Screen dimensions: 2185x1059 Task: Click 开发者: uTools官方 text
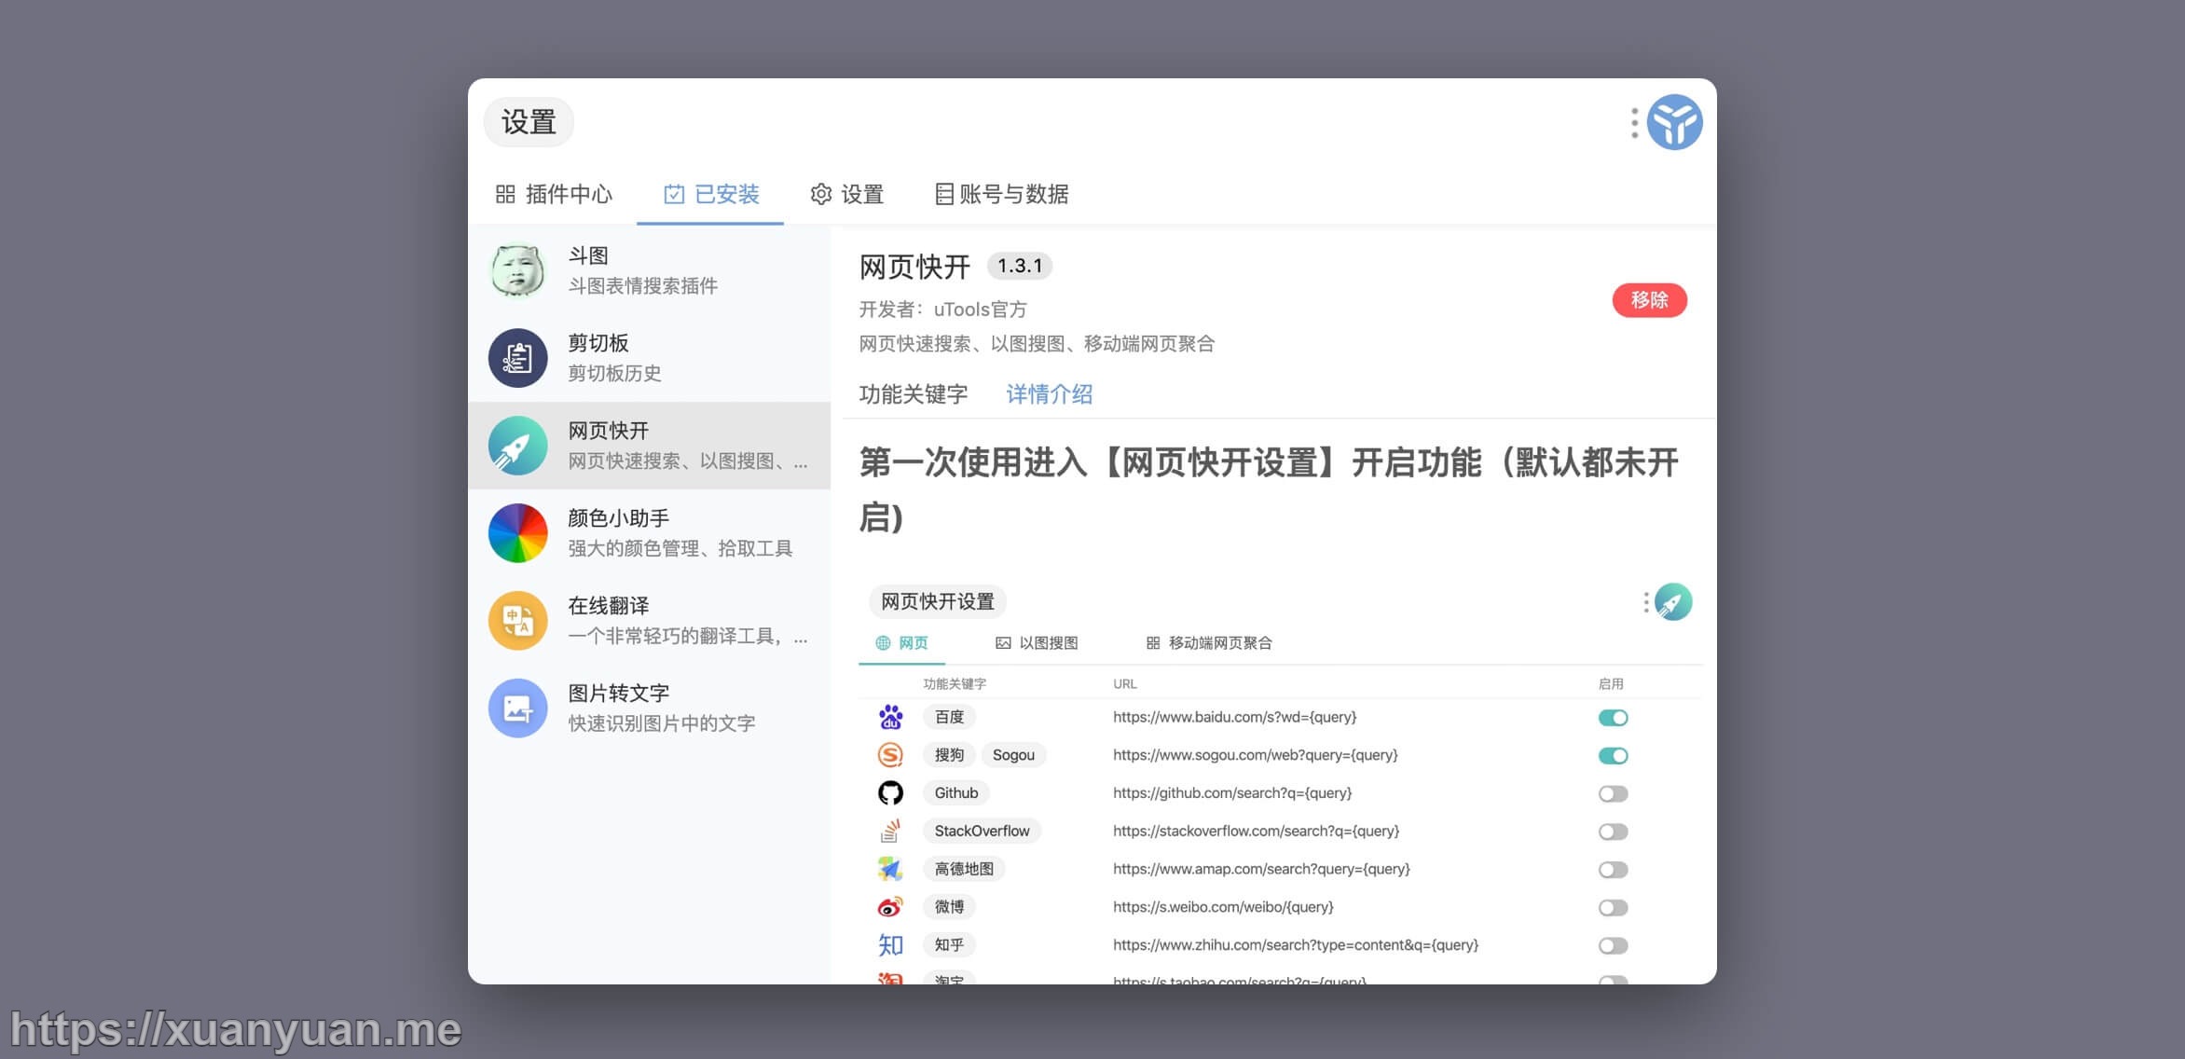click(942, 309)
